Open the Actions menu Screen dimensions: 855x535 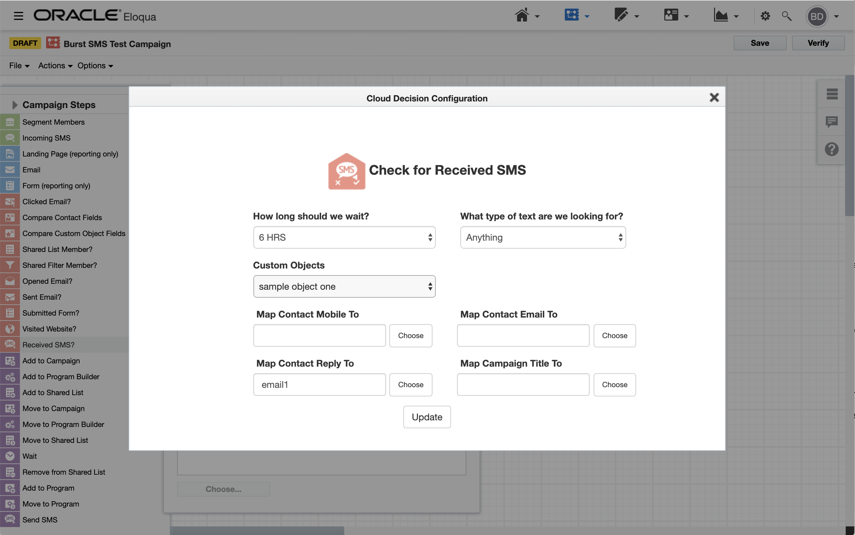point(55,66)
